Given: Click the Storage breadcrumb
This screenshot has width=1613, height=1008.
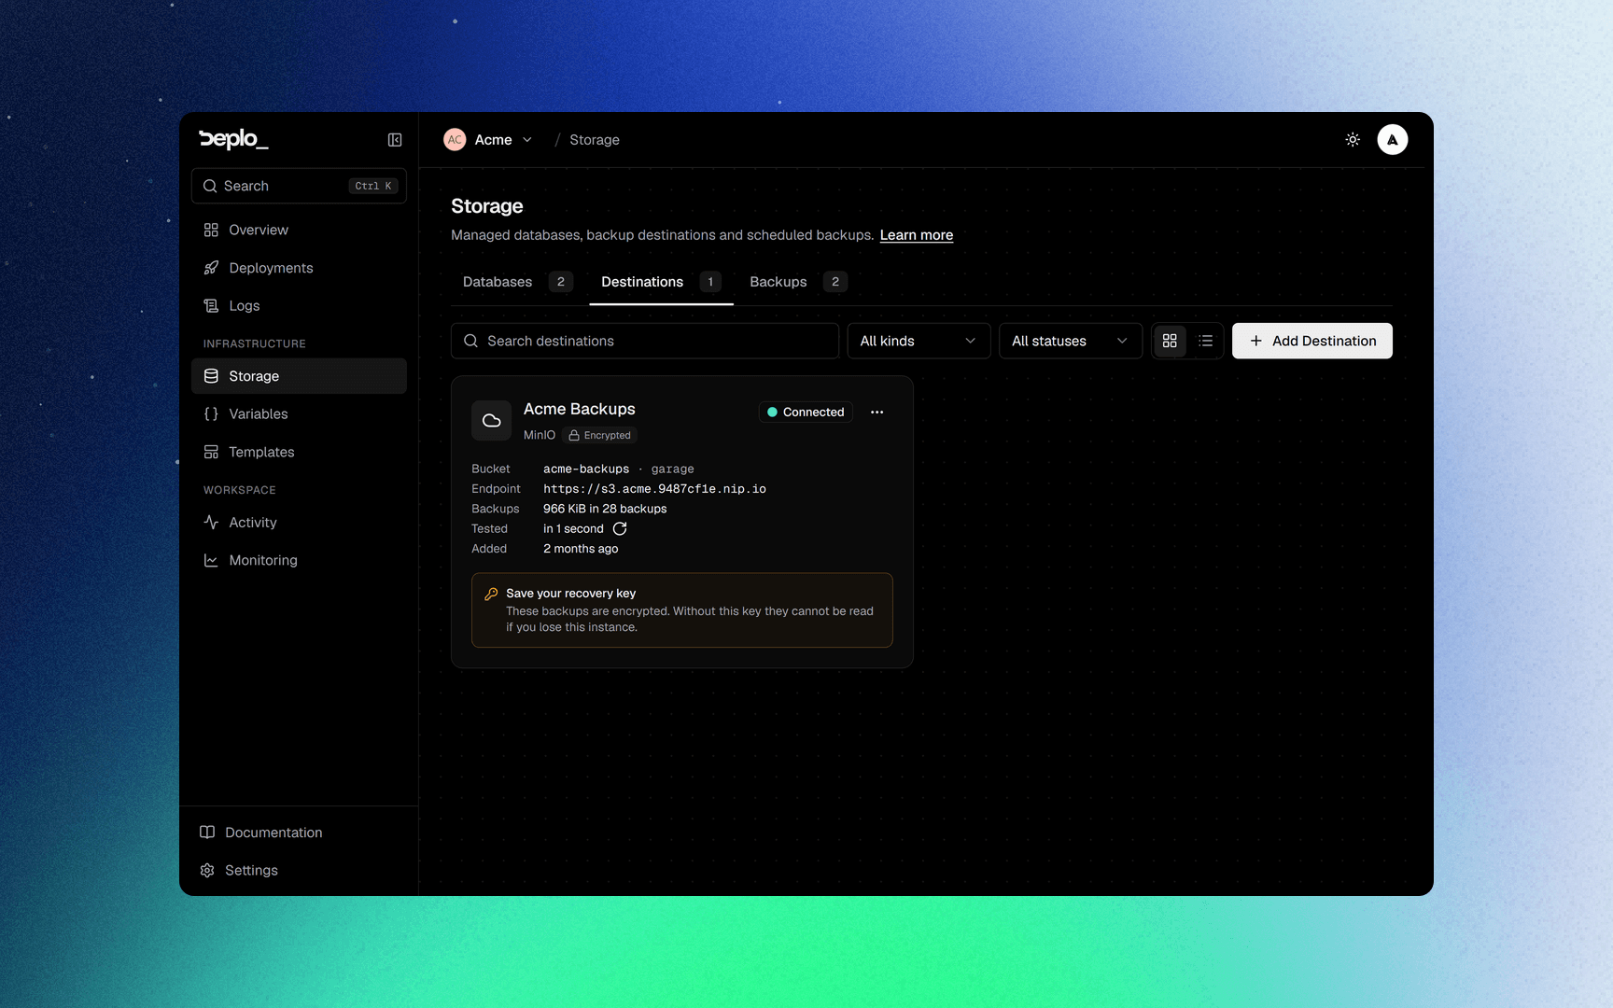Looking at the screenshot, I should click(595, 140).
